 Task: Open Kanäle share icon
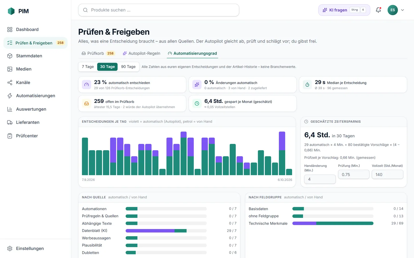pyautogui.click(x=10, y=83)
